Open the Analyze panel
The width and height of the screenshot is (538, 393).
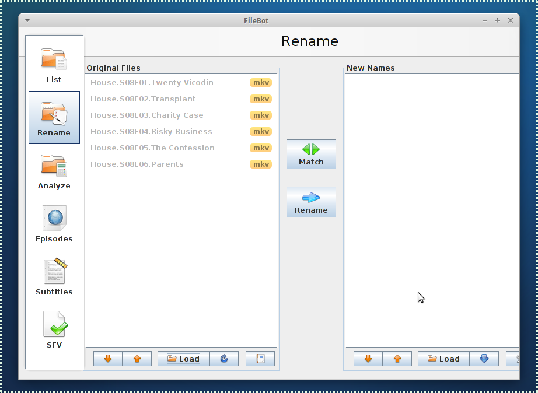pos(54,171)
